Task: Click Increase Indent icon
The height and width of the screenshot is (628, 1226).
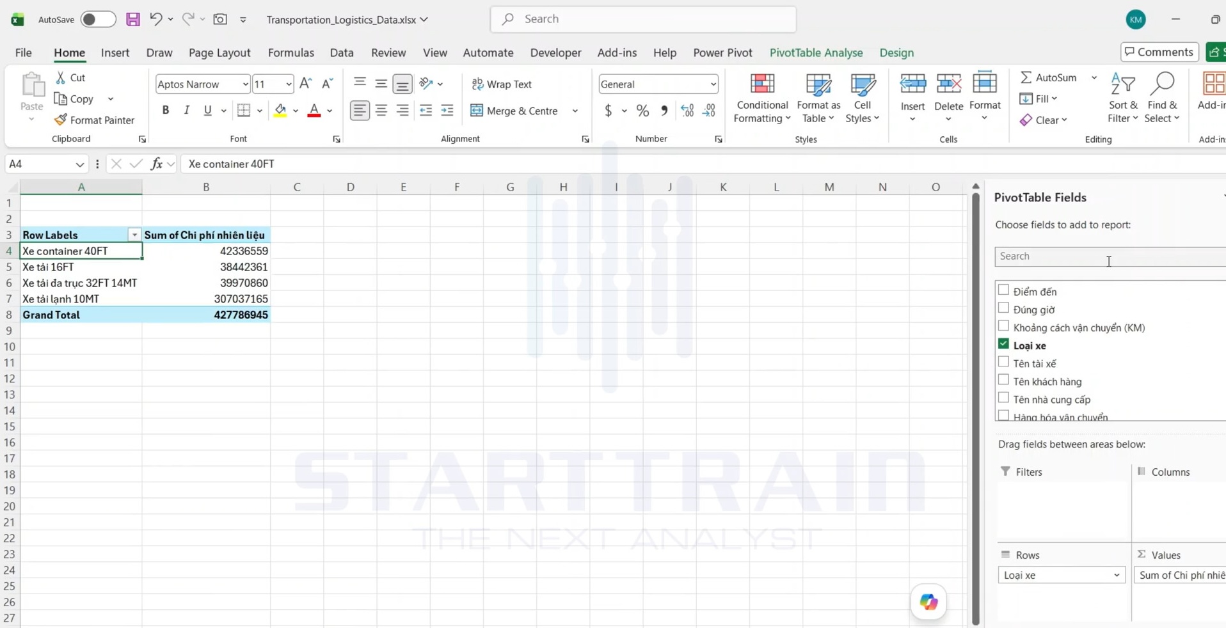Action: 447,110
